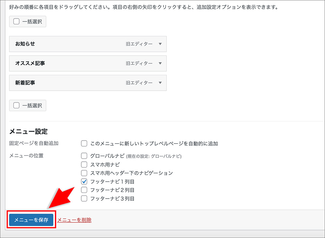
Task: Select the フッターナビ３列目 checkbox
Action: pyautogui.click(x=84, y=198)
